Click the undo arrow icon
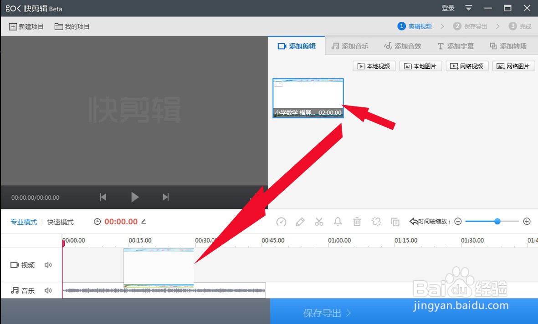538x324 pixels. (x=414, y=222)
